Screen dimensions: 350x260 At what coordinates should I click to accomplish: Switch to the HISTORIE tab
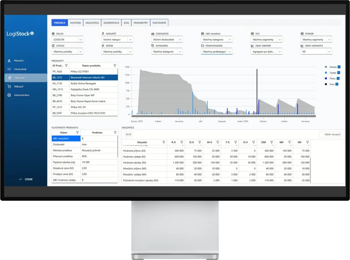point(76,23)
